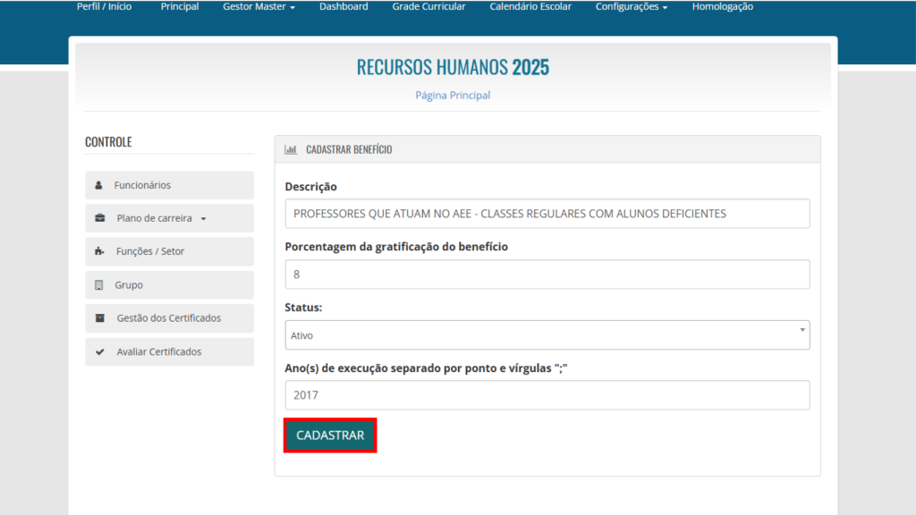Open the Status dropdown showing Ativo

coord(547,335)
